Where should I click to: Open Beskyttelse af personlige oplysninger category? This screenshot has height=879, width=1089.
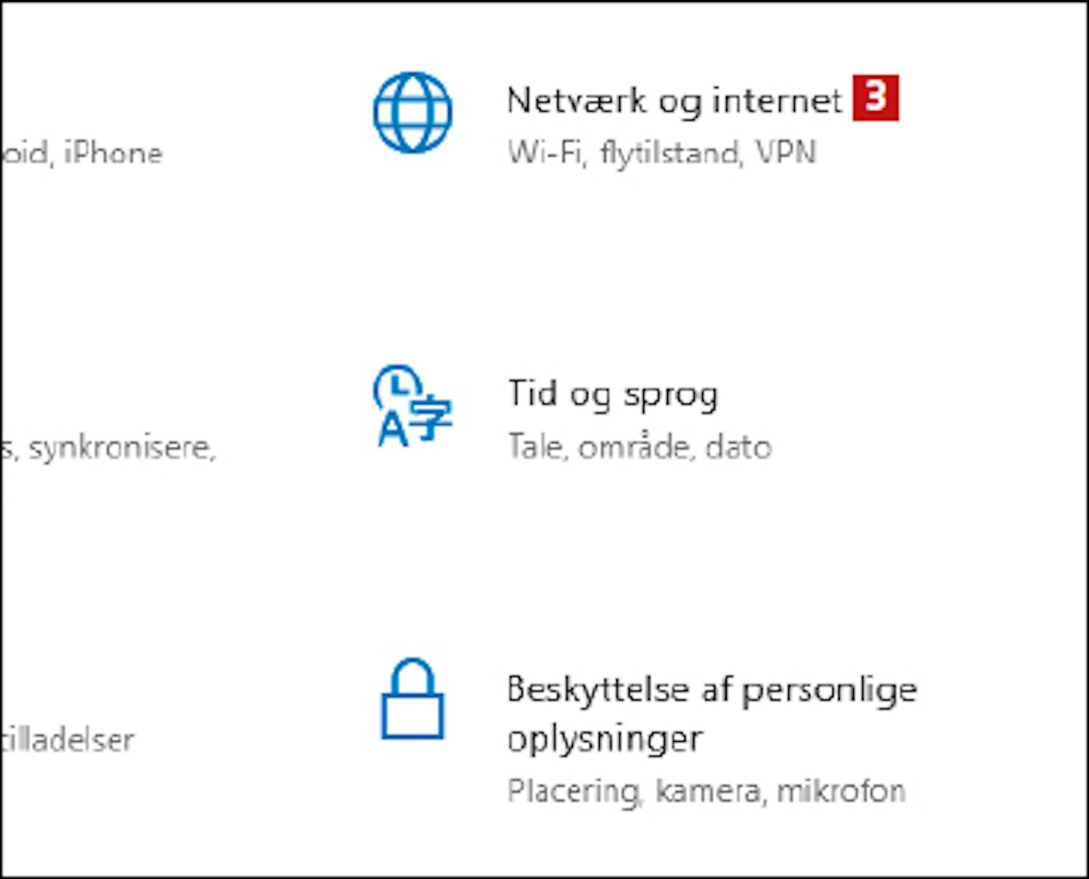[x=711, y=714]
